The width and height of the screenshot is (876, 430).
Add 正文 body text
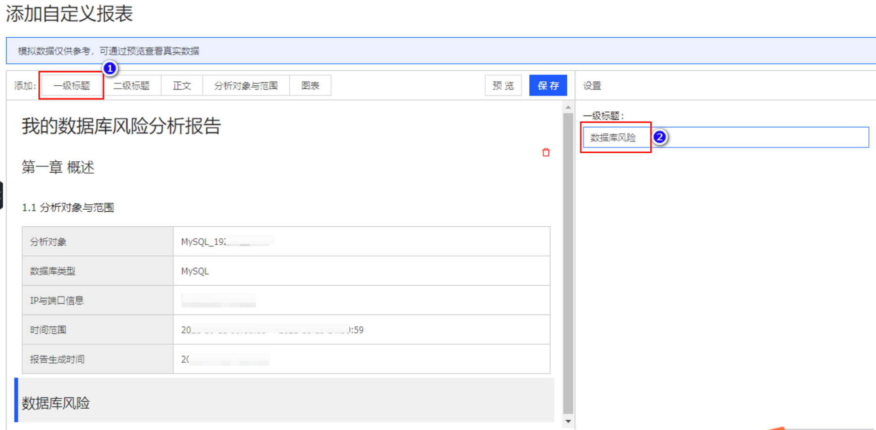(182, 85)
